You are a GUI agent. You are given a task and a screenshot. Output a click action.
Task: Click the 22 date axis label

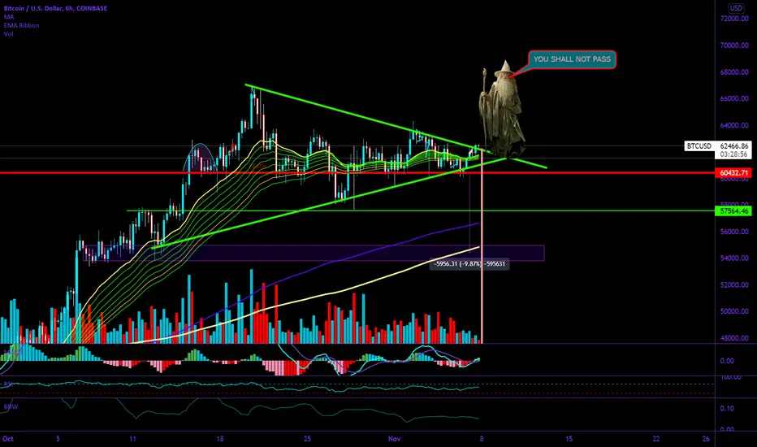pyautogui.click(x=656, y=439)
